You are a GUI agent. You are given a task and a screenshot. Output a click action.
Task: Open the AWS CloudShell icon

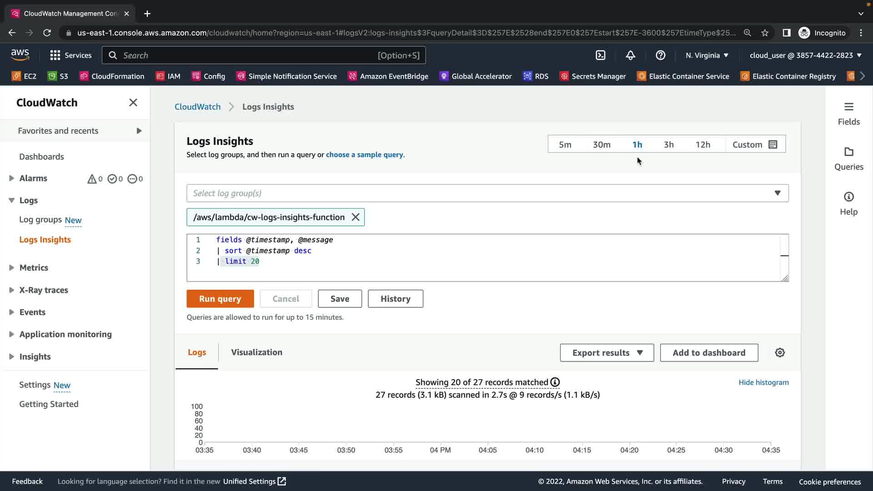pyautogui.click(x=600, y=55)
